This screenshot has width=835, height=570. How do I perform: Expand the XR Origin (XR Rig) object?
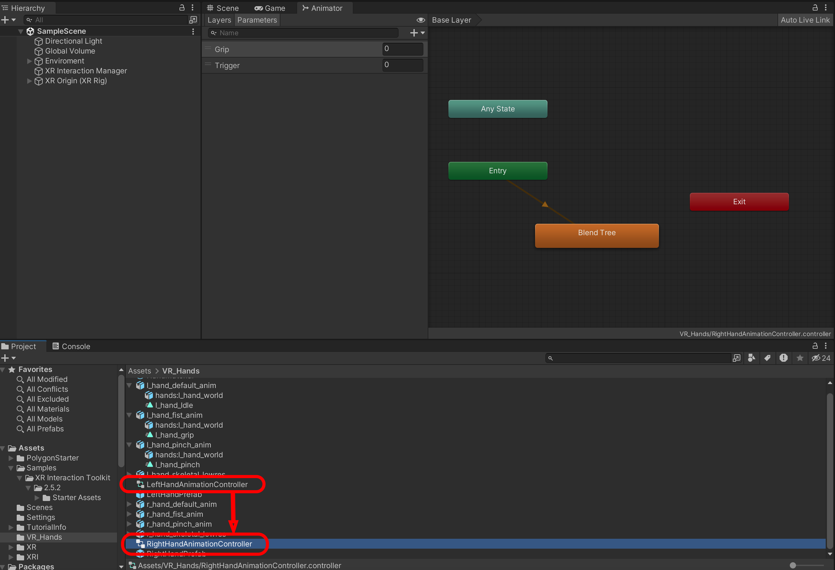coord(29,81)
